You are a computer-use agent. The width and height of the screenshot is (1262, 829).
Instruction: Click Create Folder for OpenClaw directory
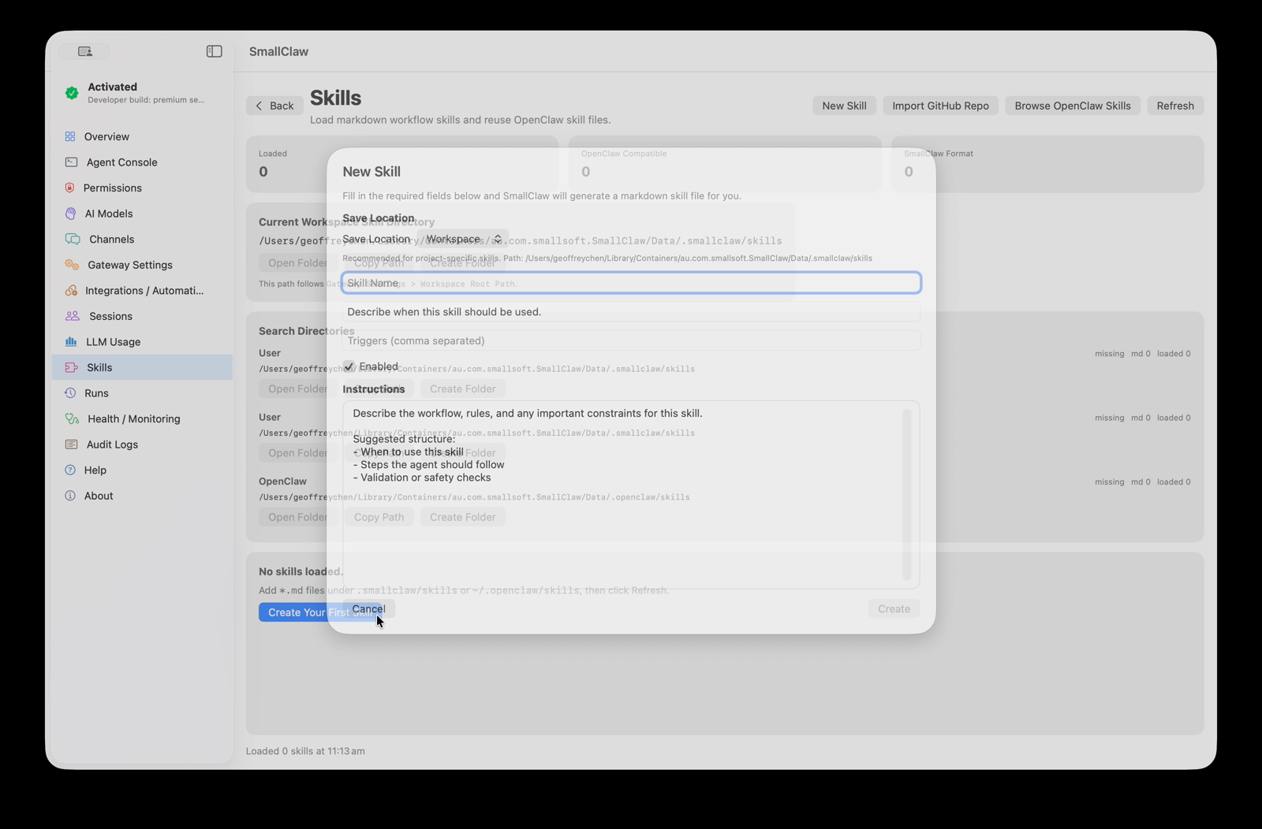click(x=462, y=517)
